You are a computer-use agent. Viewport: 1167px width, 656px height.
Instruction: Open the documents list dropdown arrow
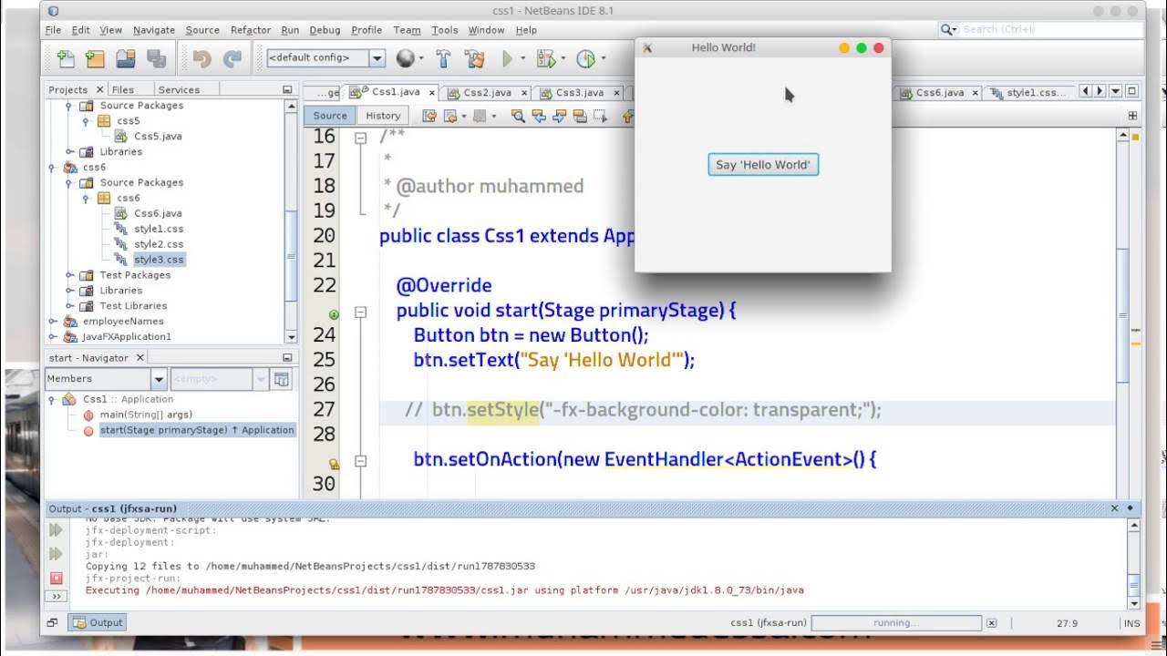[x=1115, y=91]
